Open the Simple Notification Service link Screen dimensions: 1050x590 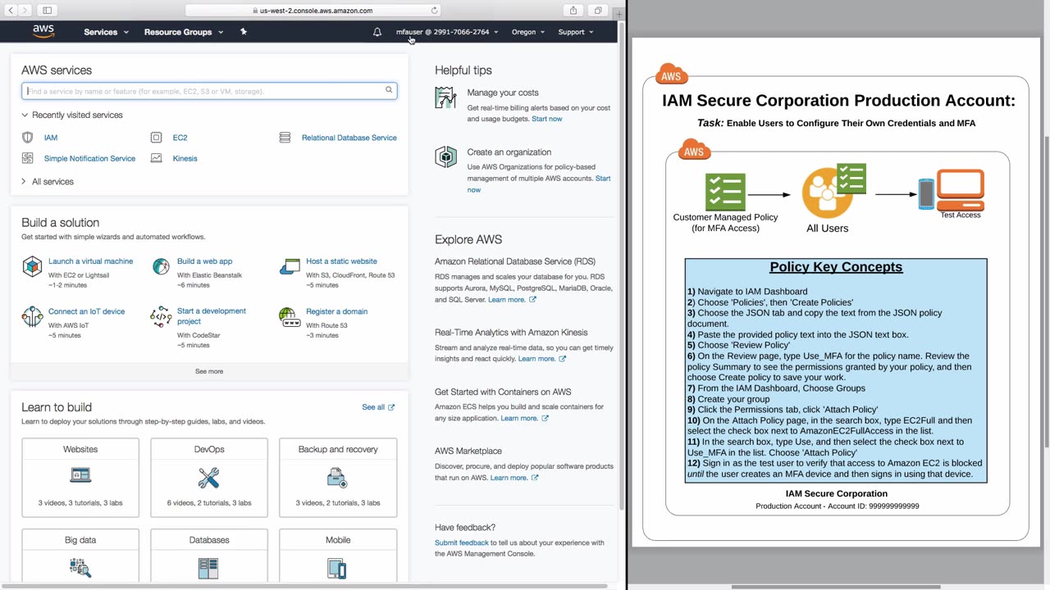[89, 158]
